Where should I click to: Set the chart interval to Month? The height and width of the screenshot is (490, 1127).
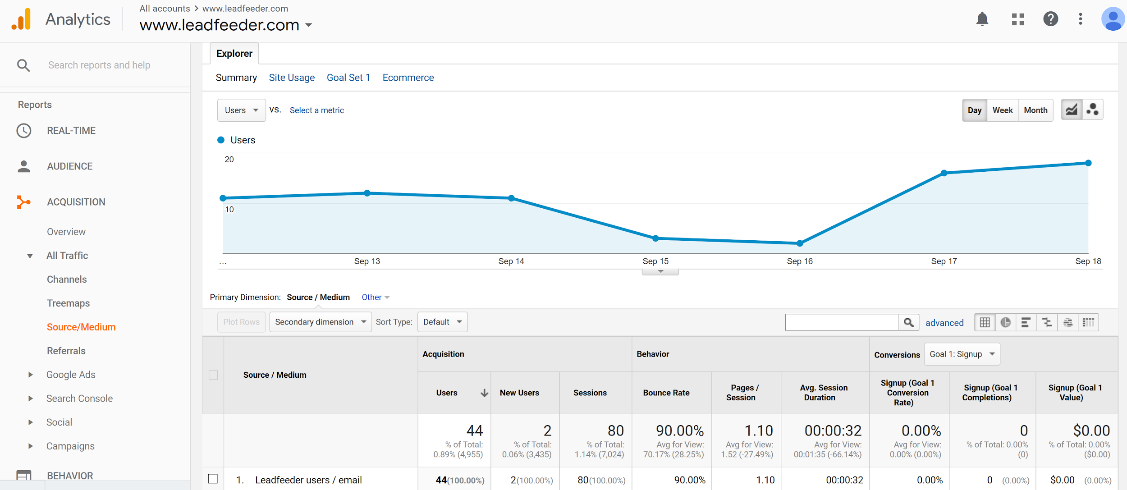1035,110
